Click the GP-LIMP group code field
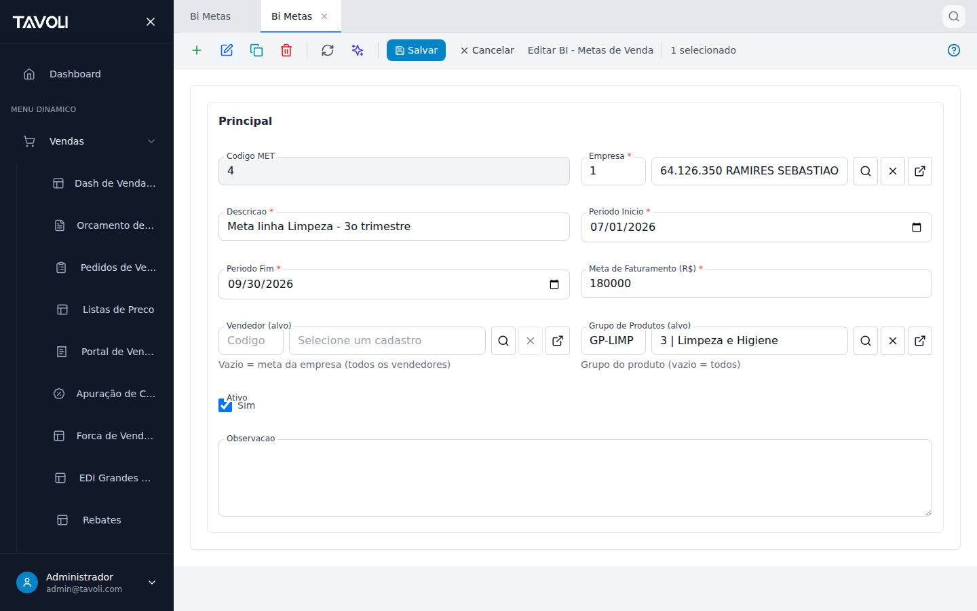The height and width of the screenshot is (611, 977). 613,341
